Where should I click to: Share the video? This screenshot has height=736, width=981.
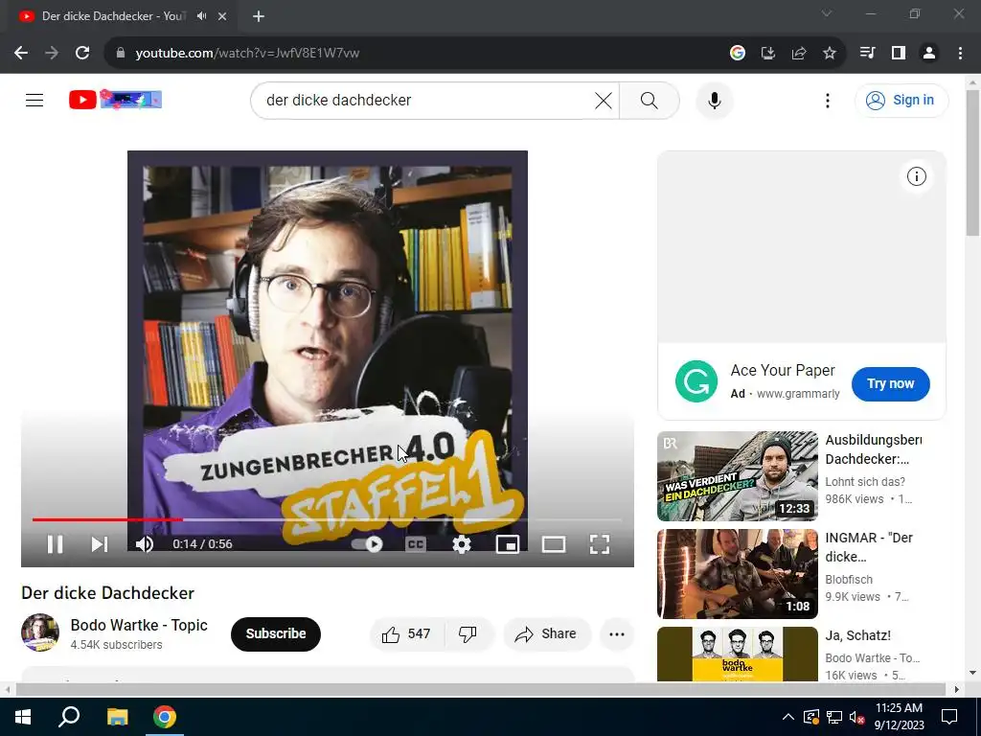click(x=546, y=634)
